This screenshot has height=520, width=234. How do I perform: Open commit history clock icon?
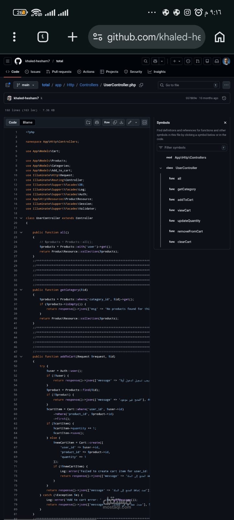click(x=224, y=98)
